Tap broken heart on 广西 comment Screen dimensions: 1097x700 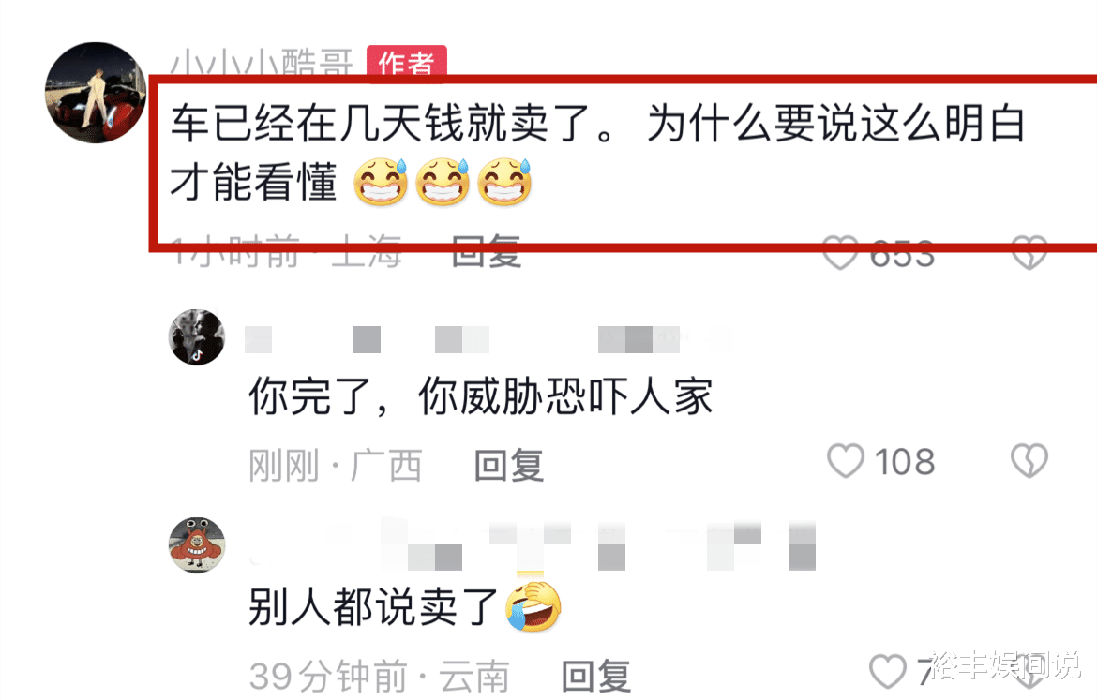click(1029, 461)
